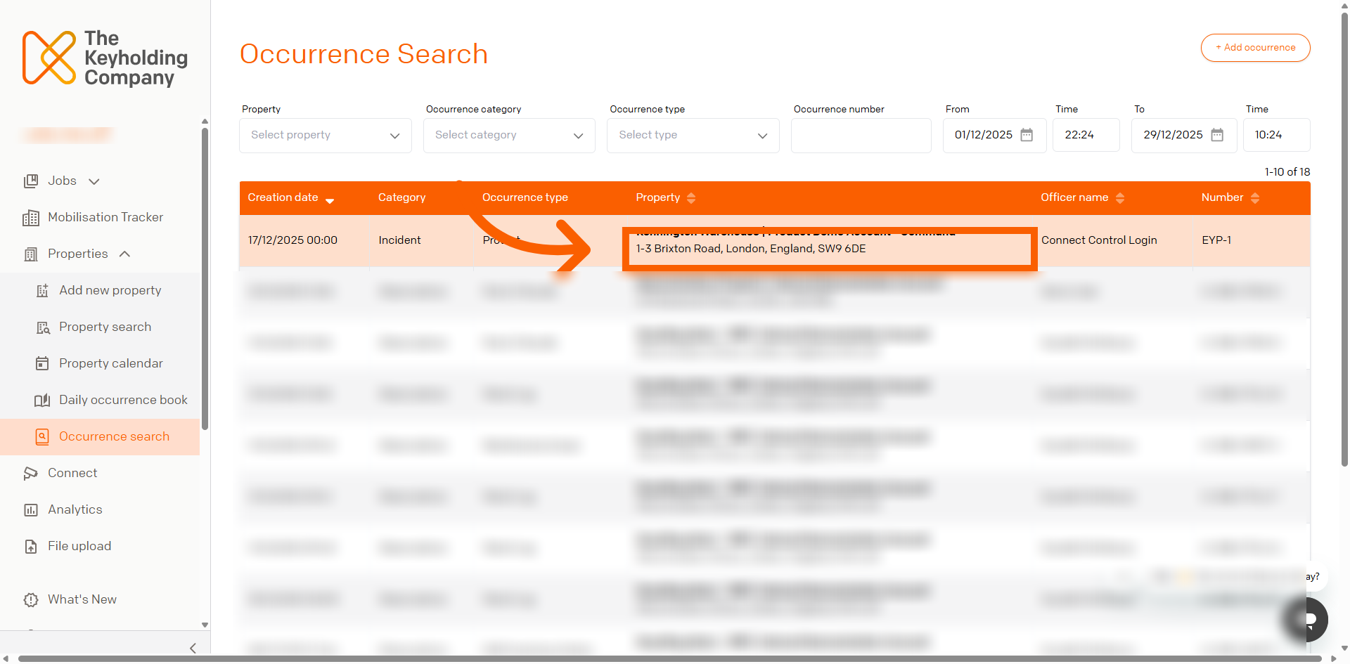This screenshot has width=1350, height=664.
Task: Click the Analytics chart icon
Action: click(x=31, y=510)
